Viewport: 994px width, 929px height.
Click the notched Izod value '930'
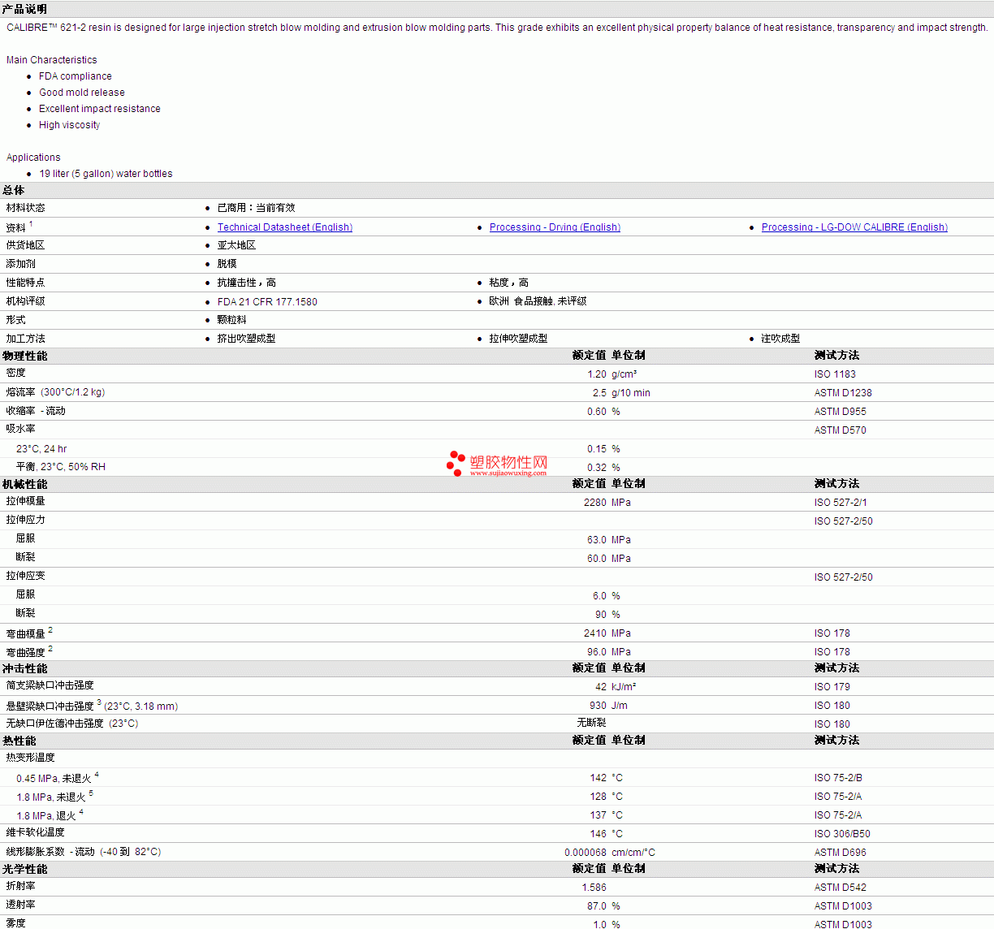[598, 706]
